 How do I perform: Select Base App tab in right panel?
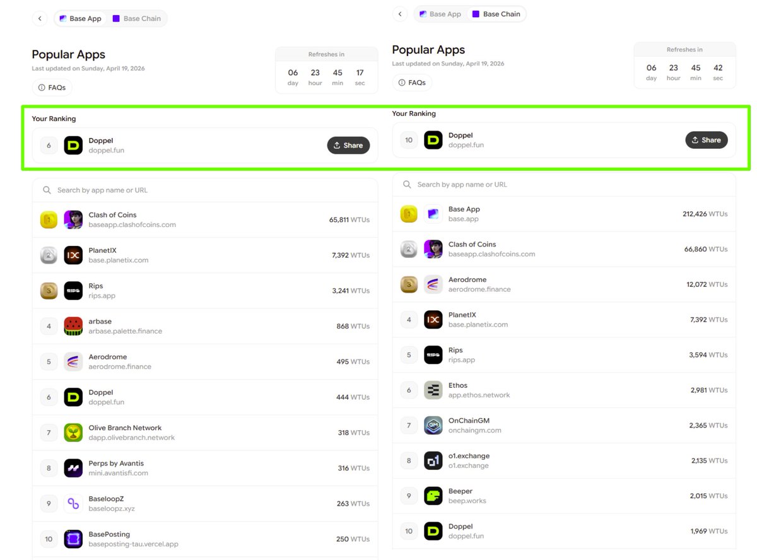coord(439,14)
